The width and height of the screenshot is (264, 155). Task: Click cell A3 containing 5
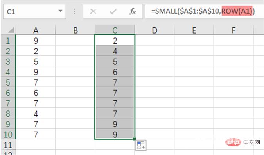36,61
